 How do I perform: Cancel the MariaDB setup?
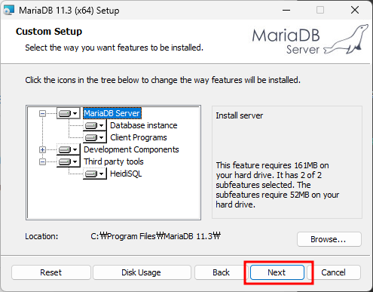coord(334,272)
